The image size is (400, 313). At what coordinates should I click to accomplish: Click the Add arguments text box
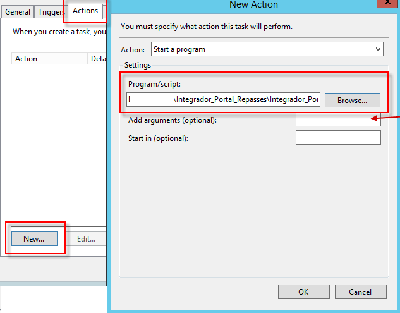pyautogui.click(x=337, y=120)
